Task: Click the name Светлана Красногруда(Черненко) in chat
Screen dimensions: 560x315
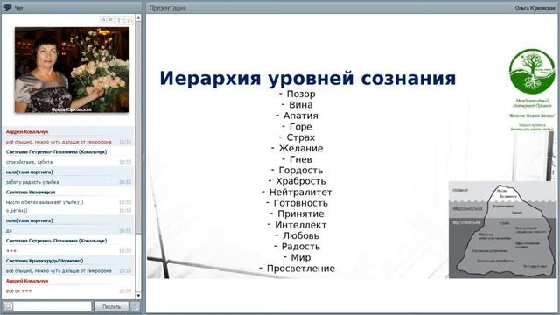Action: (45, 261)
